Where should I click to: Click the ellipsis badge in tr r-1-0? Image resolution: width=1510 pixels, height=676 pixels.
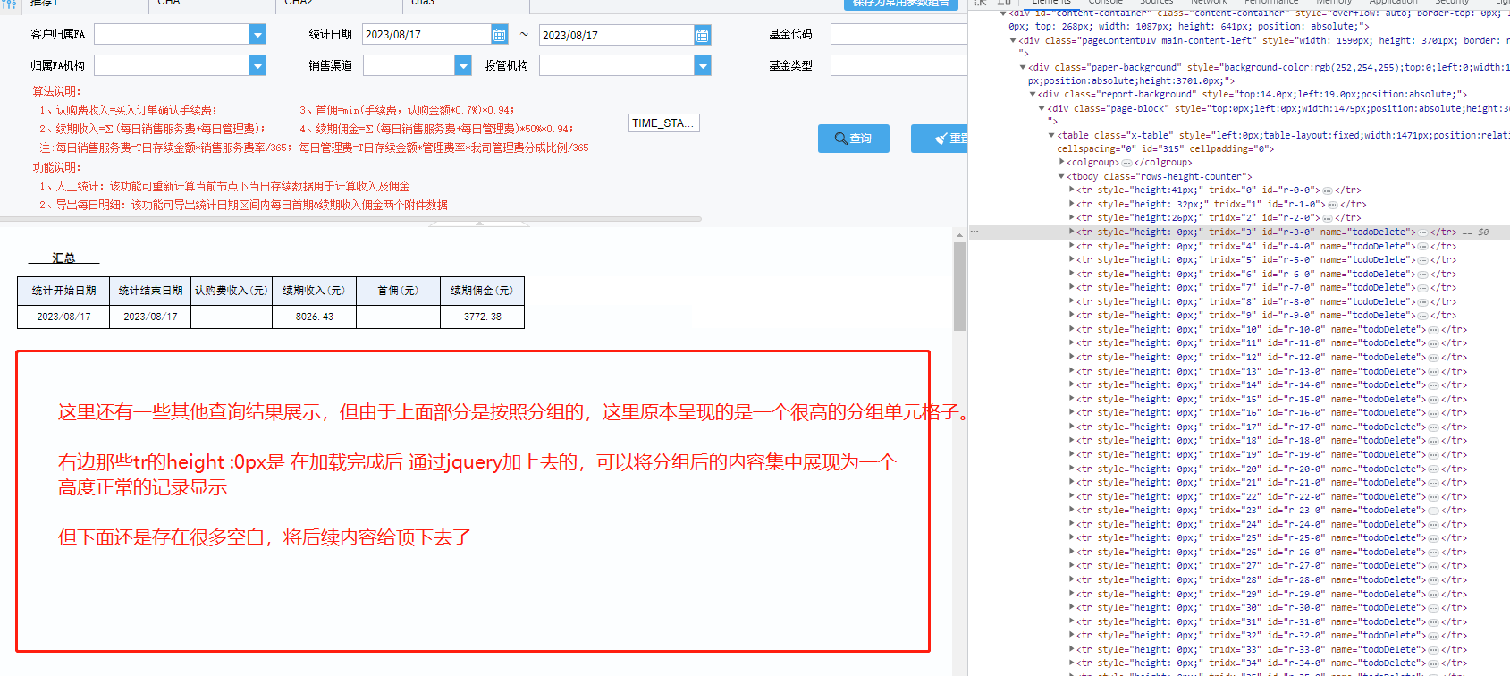[x=1333, y=205]
